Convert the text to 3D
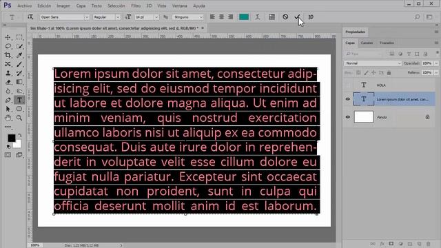Viewport: 441px width, 248px height. (x=311, y=17)
